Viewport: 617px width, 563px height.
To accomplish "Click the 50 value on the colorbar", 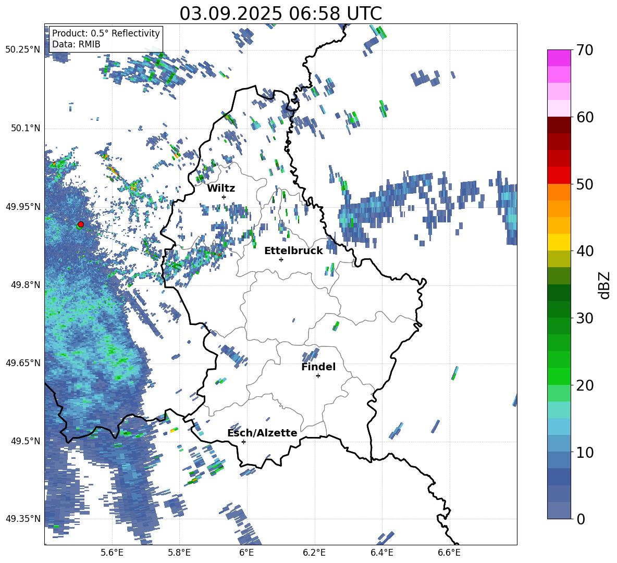I will click(585, 184).
